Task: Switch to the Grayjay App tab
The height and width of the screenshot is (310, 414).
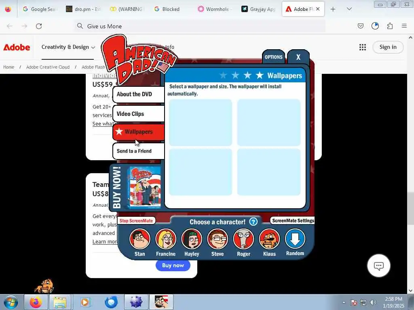Action: click(x=258, y=9)
